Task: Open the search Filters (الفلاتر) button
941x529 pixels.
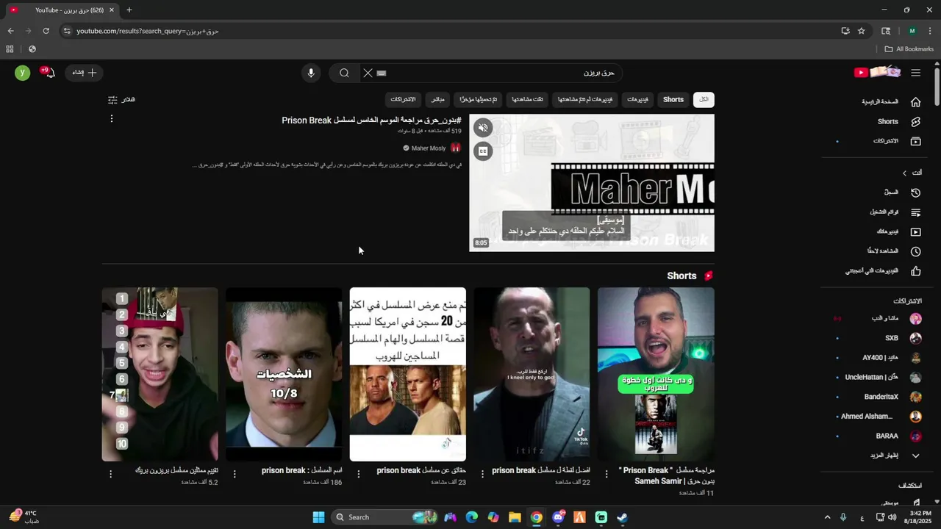Action: pos(121,100)
